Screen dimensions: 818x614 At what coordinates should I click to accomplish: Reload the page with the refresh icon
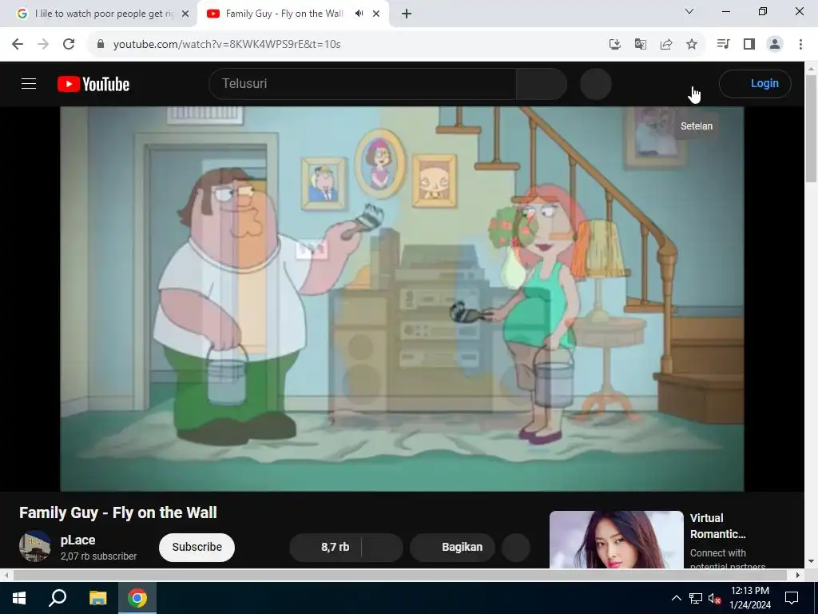(69, 44)
